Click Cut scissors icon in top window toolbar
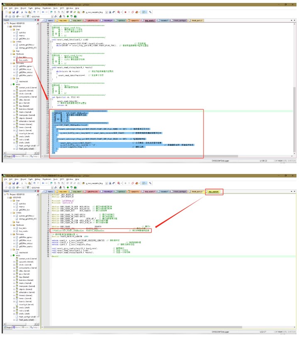The height and width of the screenshot is (338, 299). click(x=22, y=12)
